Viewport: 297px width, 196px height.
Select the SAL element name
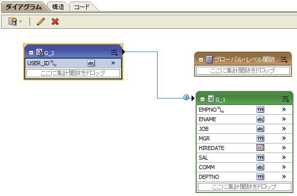(203, 158)
